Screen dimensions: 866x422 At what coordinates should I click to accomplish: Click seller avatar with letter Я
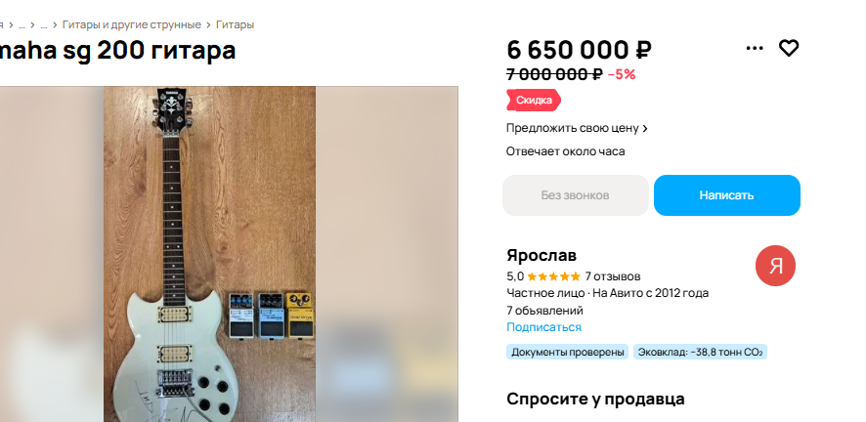pos(775,266)
